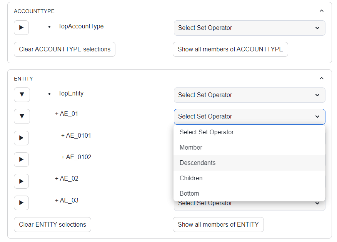Image resolution: width=337 pixels, height=242 pixels.
Task: Choose Member from the dropdown list
Action: [x=191, y=148]
